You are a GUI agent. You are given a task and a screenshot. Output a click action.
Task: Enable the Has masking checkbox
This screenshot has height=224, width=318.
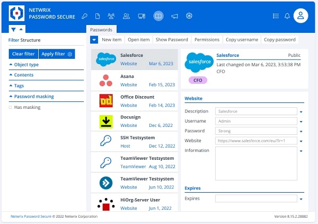(x=11, y=107)
